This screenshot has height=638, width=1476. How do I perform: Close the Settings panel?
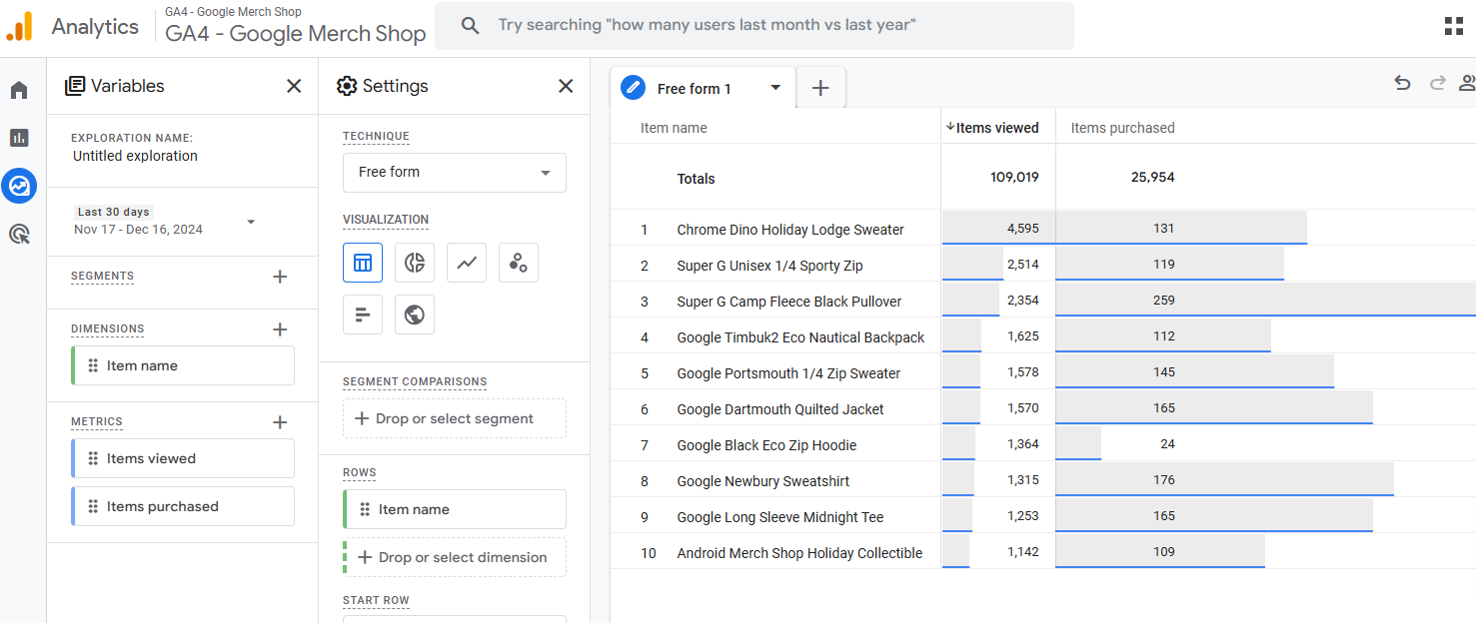(566, 86)
